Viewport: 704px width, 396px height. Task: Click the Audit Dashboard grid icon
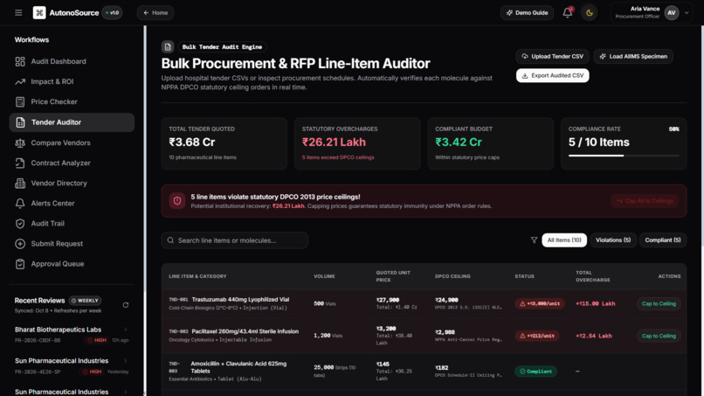pyautogui.click(x=20, y=61)
